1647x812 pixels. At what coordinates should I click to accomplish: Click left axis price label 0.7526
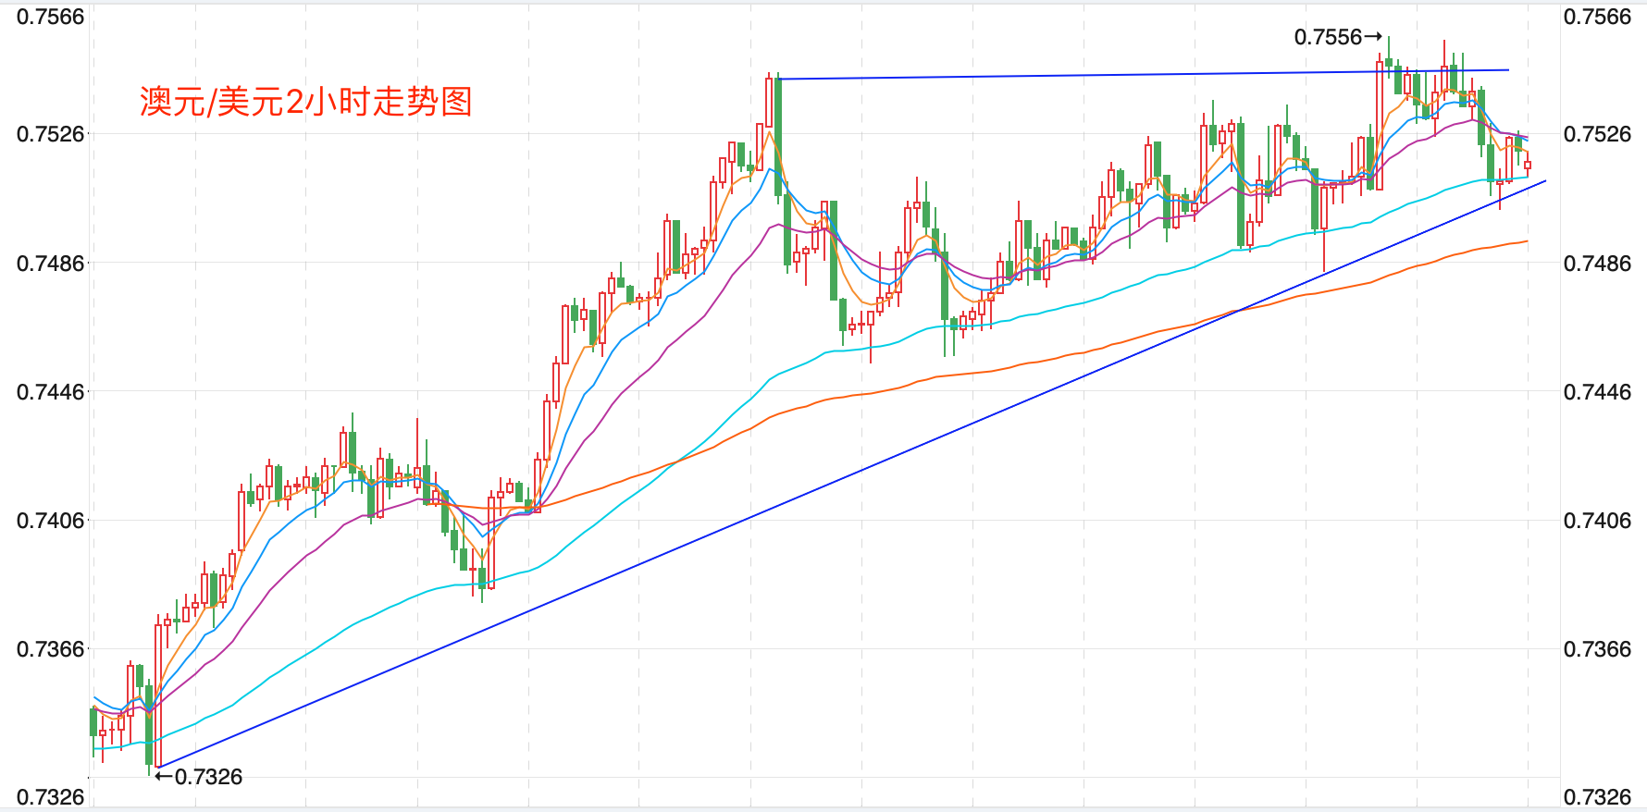point(50,134)
